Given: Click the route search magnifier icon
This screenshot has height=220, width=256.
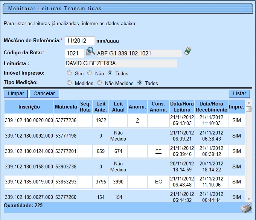Looking at the screenshot, I should click(90, 52).
